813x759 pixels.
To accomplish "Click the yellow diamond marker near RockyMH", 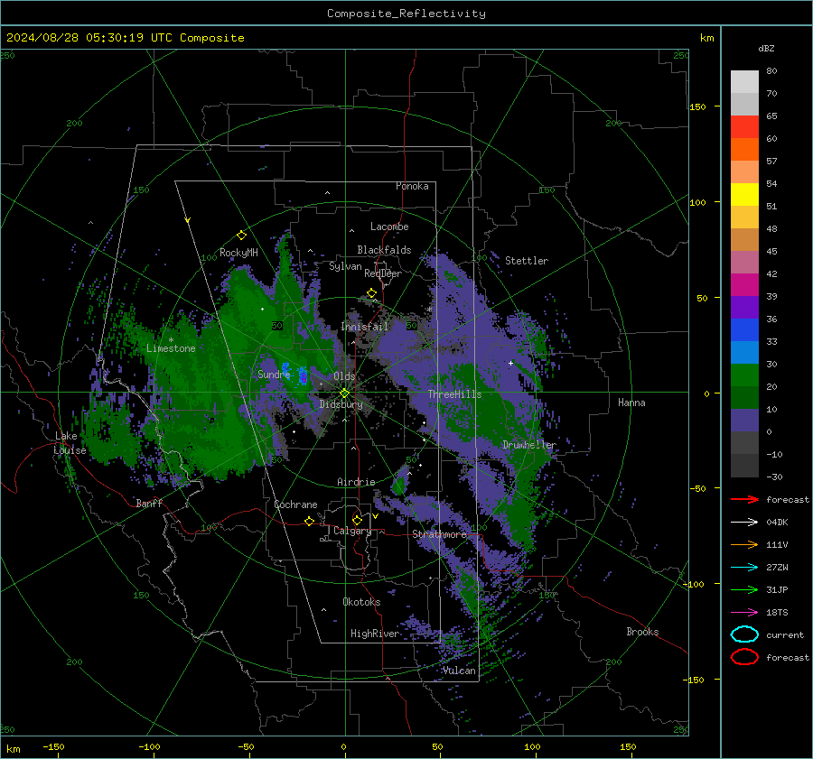I will [241, 236].
